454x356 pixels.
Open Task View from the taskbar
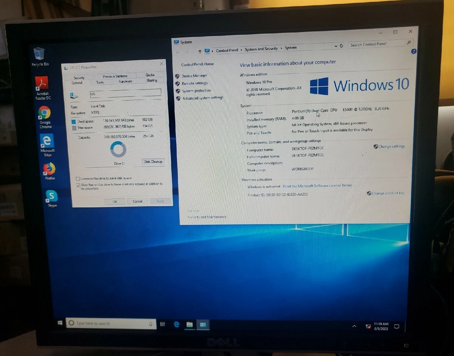click(x=163, y=324)
